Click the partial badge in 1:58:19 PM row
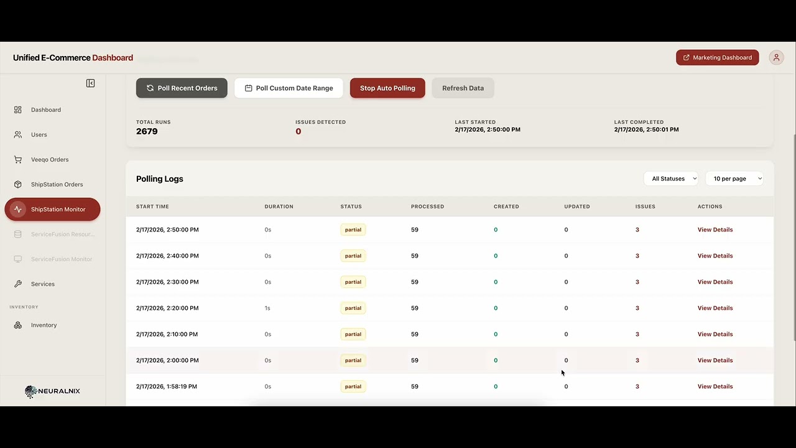 coord(353,386)
